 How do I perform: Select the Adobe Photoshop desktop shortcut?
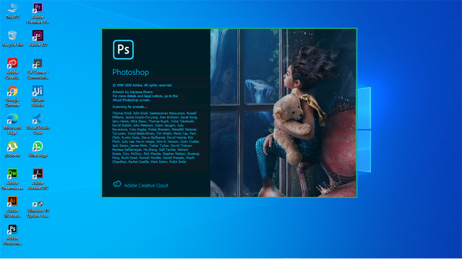[x=12, y=235]
